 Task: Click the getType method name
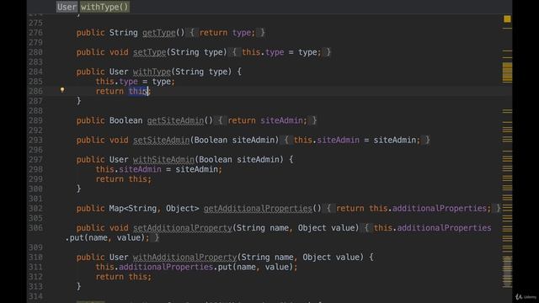coord(159,33)
